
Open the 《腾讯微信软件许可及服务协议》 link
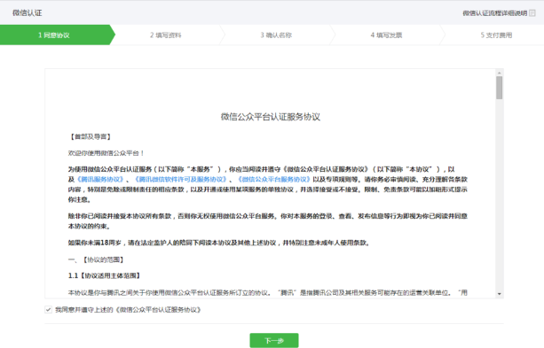click(x=181, y=180)
